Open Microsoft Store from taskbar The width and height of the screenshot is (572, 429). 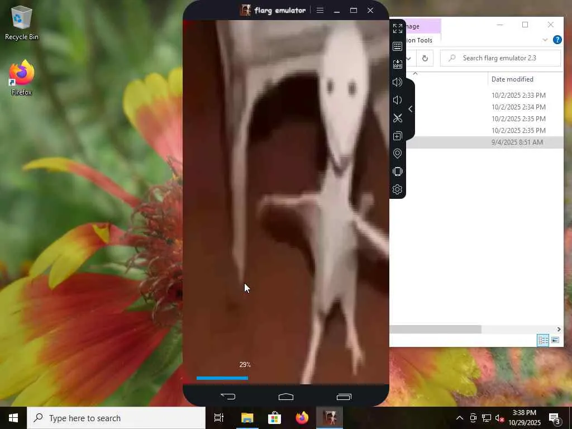click(274, 418)
